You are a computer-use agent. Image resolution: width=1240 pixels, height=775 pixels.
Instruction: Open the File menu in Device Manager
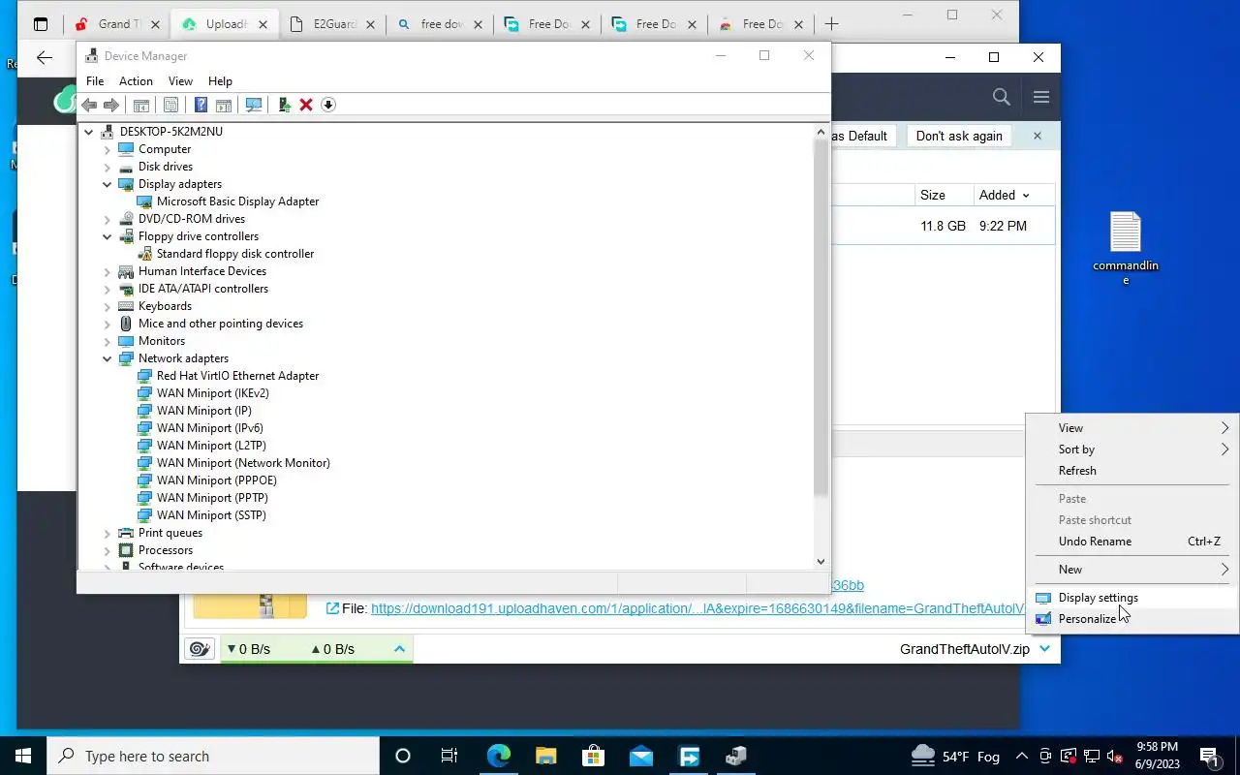click(x=95, y=81)
